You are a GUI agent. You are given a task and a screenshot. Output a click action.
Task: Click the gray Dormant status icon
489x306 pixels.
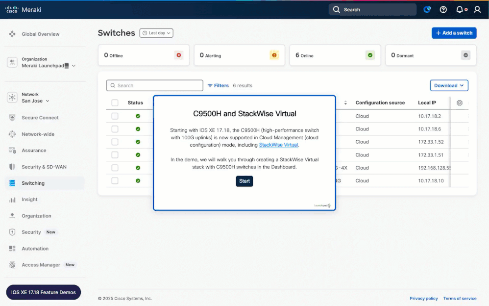pyautogui.click(x=465, y=55)
